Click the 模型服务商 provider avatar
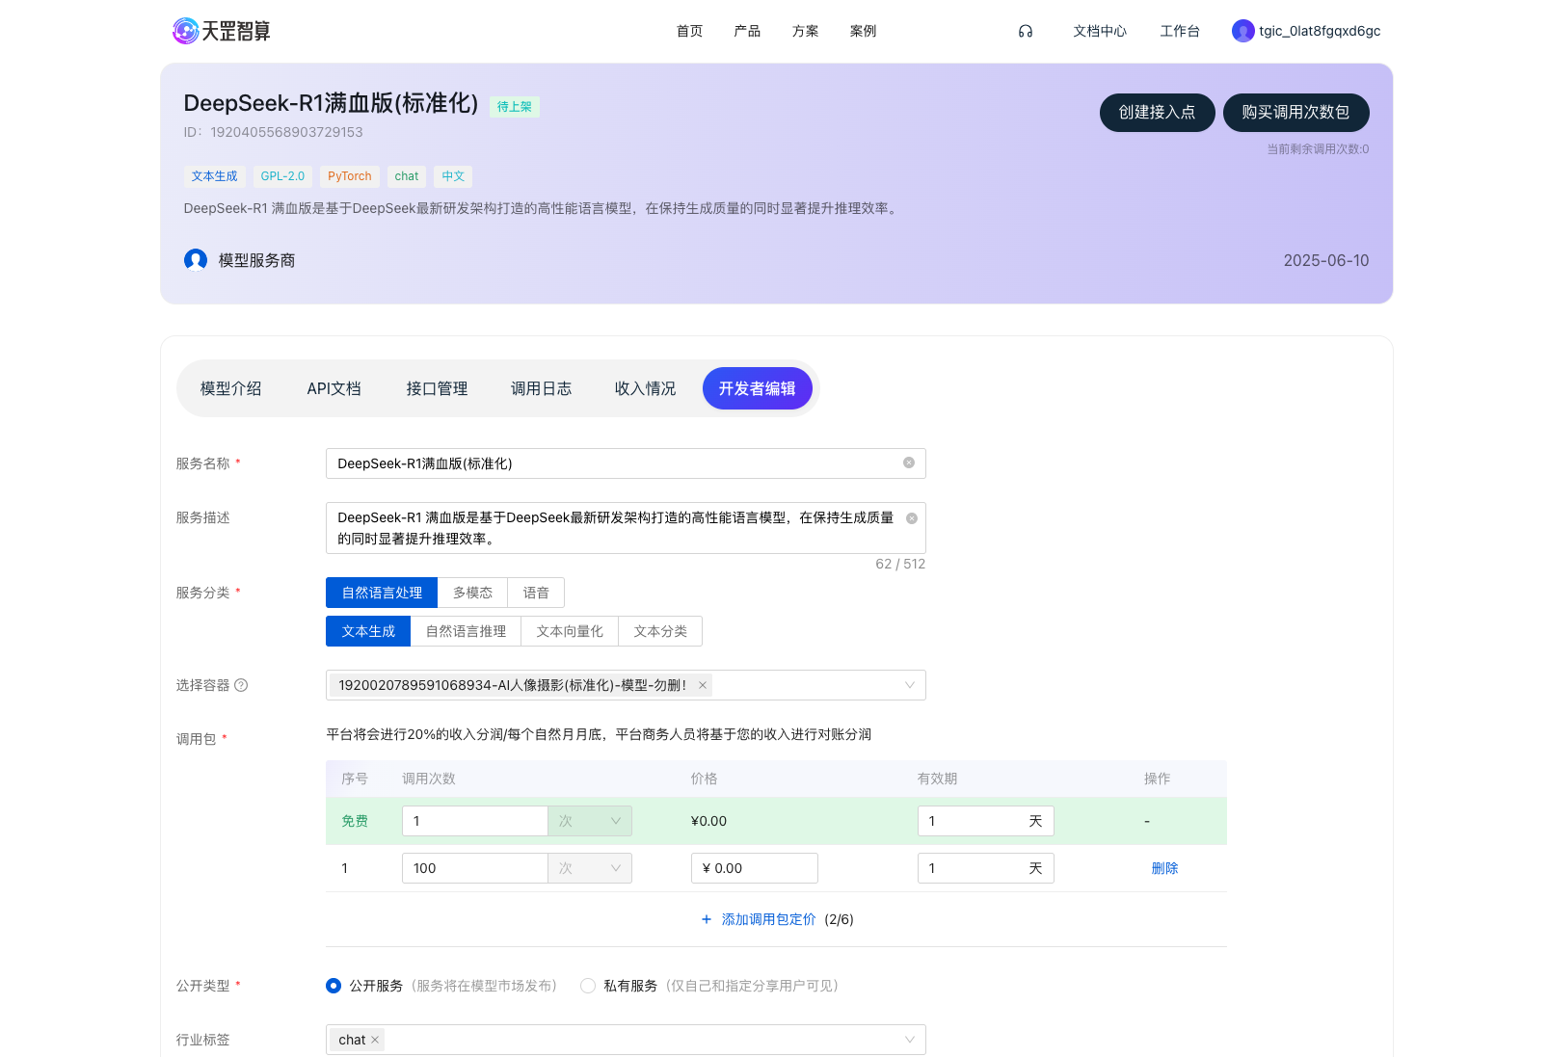 click(x=196, y=260)
